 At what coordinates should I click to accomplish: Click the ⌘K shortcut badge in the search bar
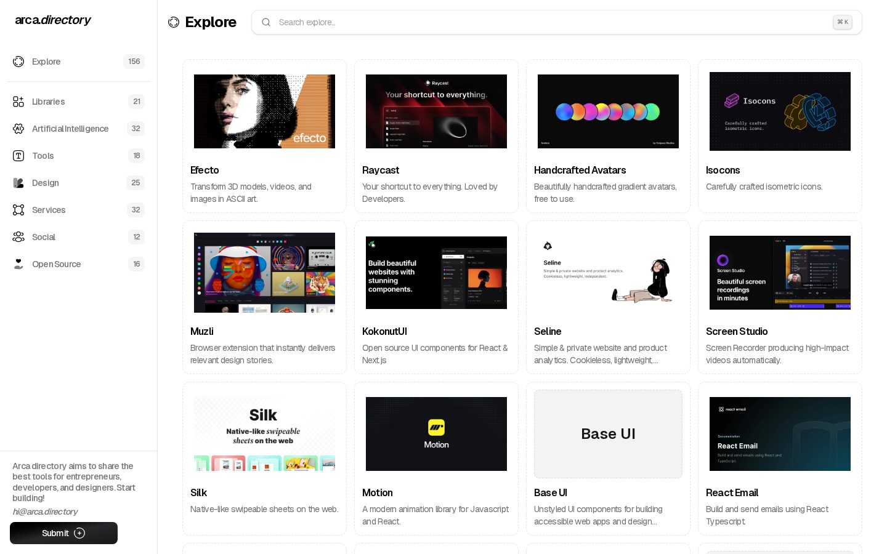click(843, 22)
